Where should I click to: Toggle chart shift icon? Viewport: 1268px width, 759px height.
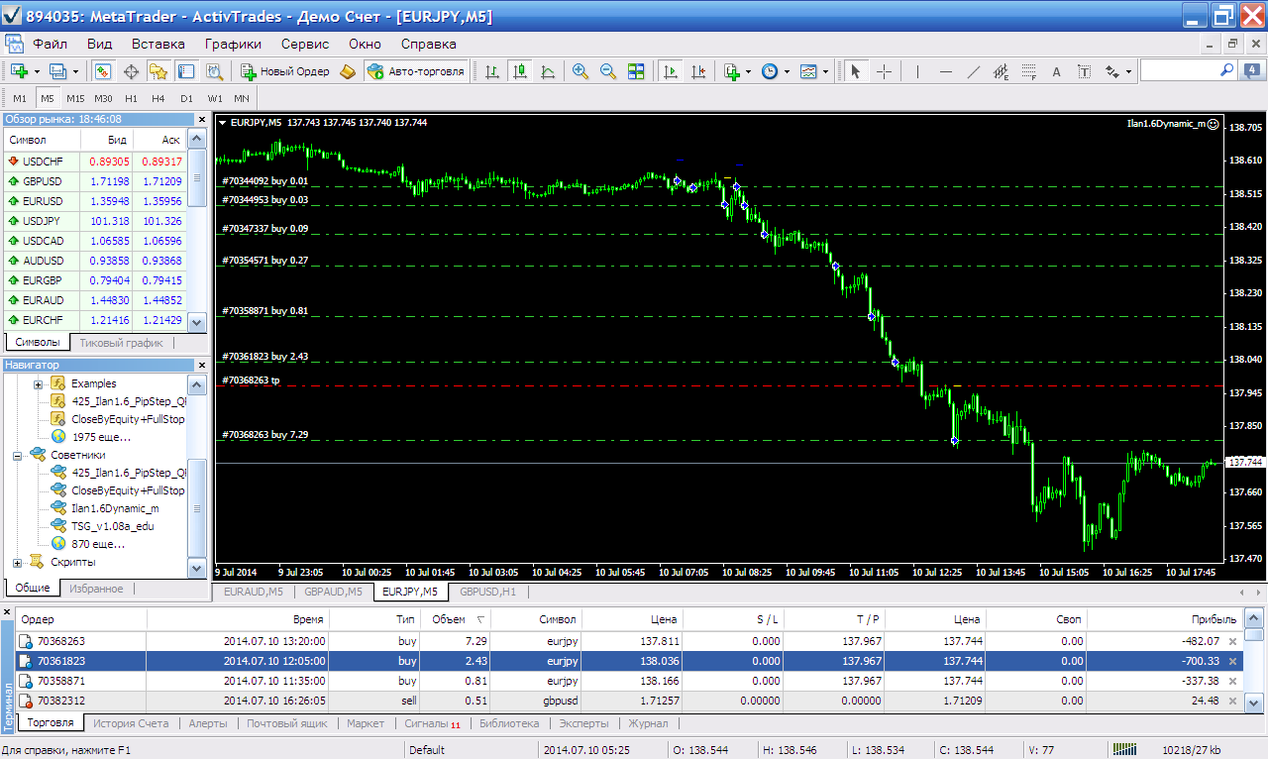(698, 71)
